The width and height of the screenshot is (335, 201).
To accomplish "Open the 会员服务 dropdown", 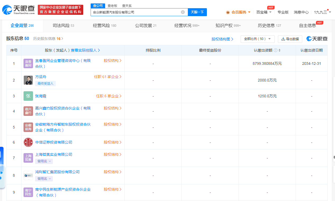I will click(240, 12).
